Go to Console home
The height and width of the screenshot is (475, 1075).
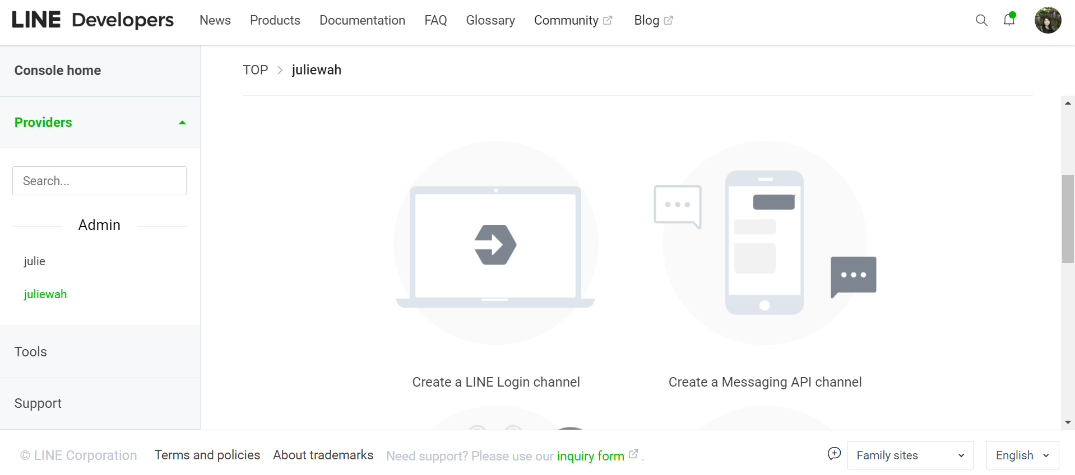tap(58, 70)
